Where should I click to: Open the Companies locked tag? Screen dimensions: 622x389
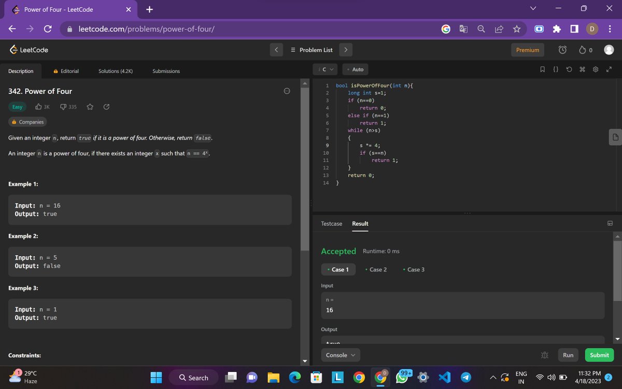28,122
